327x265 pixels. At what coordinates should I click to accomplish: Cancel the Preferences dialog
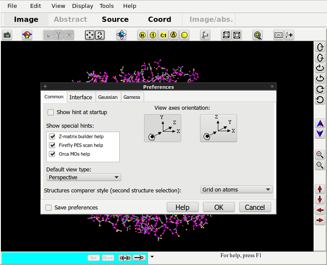click(x=255, y=207)
